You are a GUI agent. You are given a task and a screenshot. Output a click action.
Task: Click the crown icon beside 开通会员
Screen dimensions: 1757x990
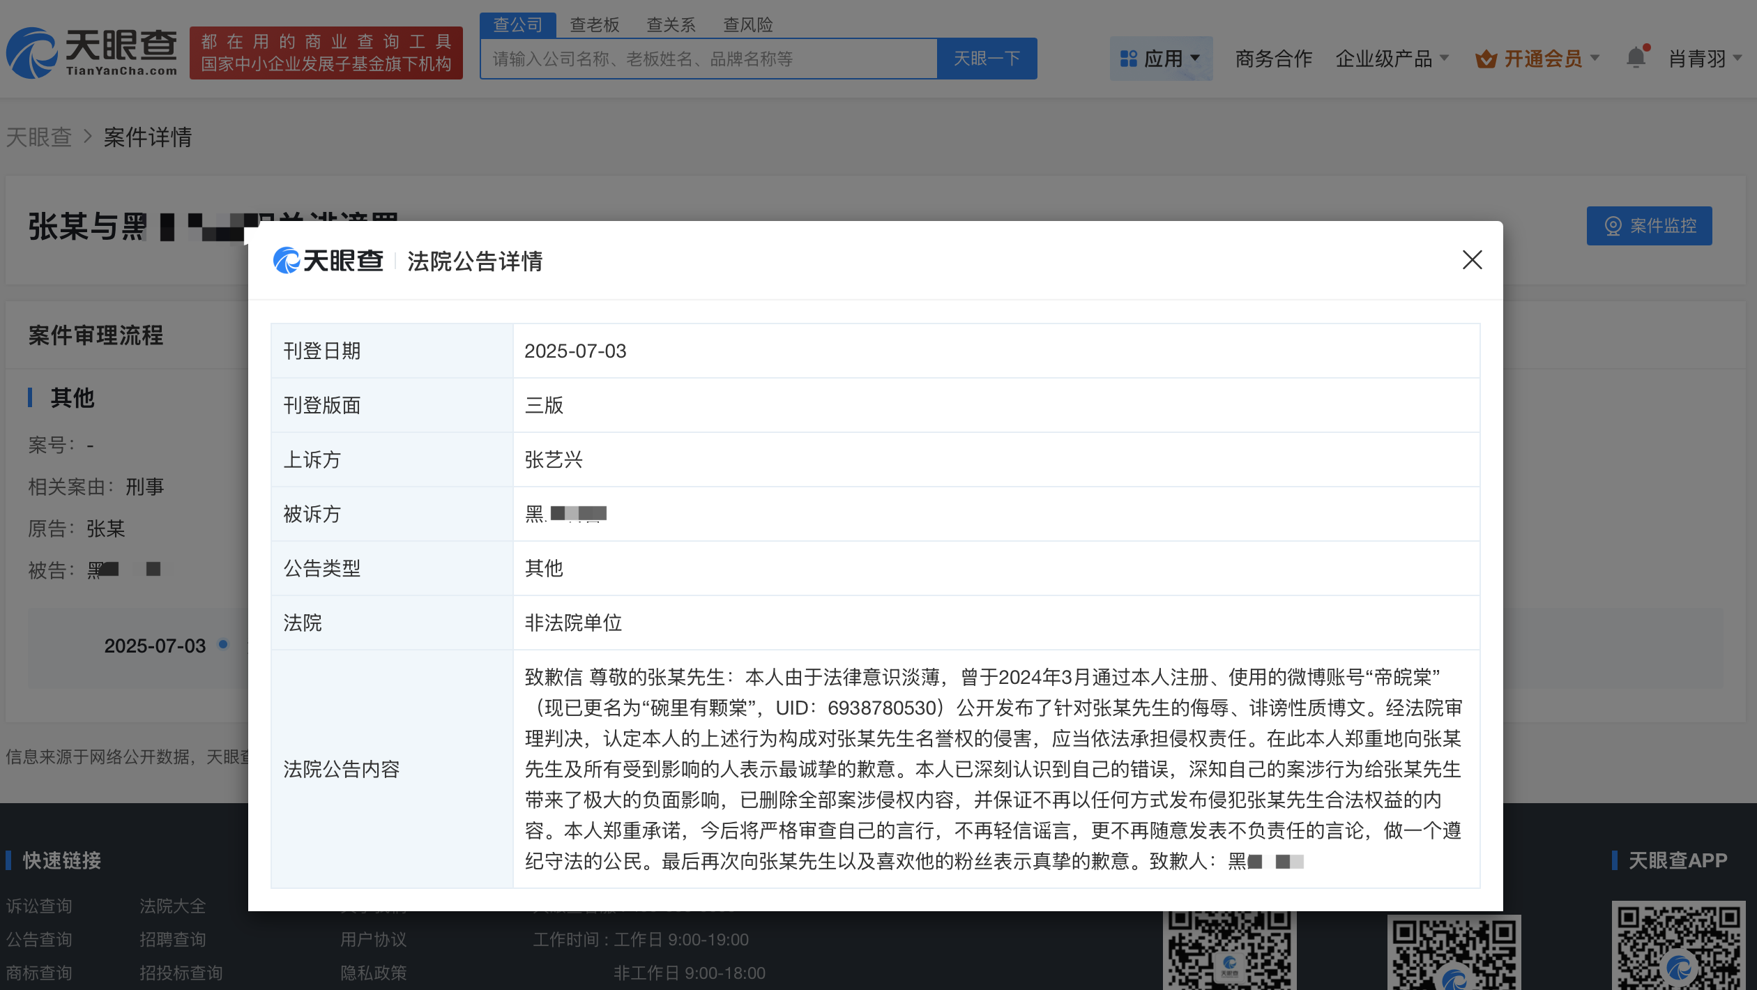point(1486,59)
